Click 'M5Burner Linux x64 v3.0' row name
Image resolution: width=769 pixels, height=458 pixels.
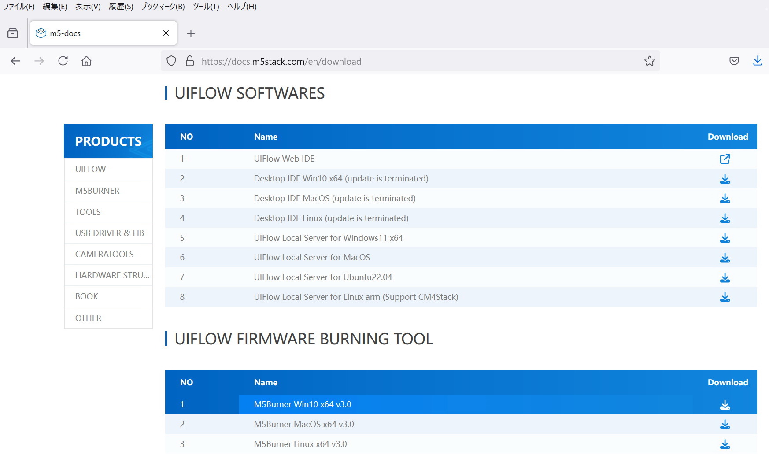300,444
